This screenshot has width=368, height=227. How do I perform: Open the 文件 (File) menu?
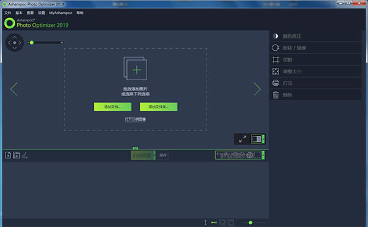pyautogui.click(x=7, y=13)
